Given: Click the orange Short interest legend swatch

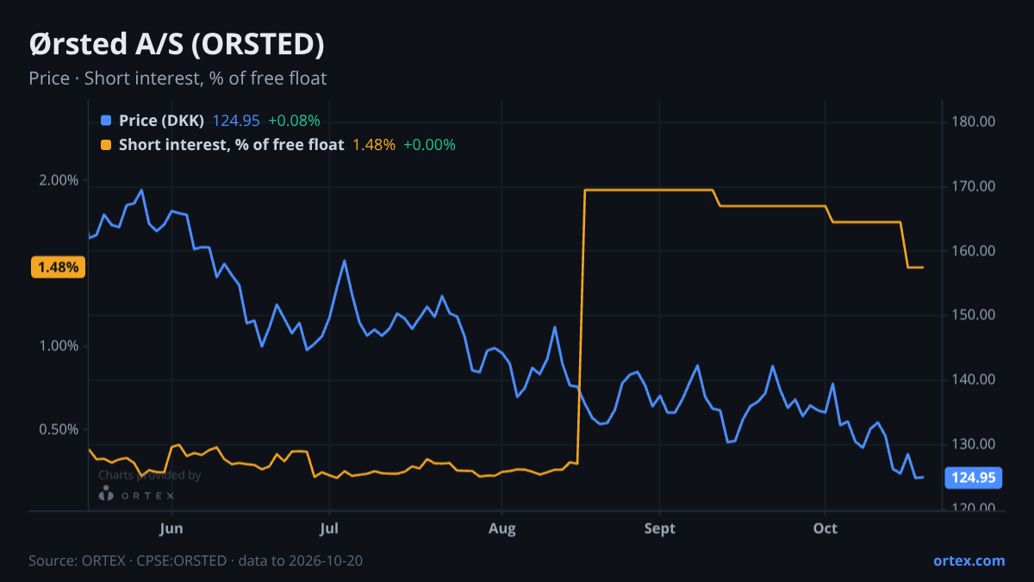Looking at the screenshot, I should [106, 145].
